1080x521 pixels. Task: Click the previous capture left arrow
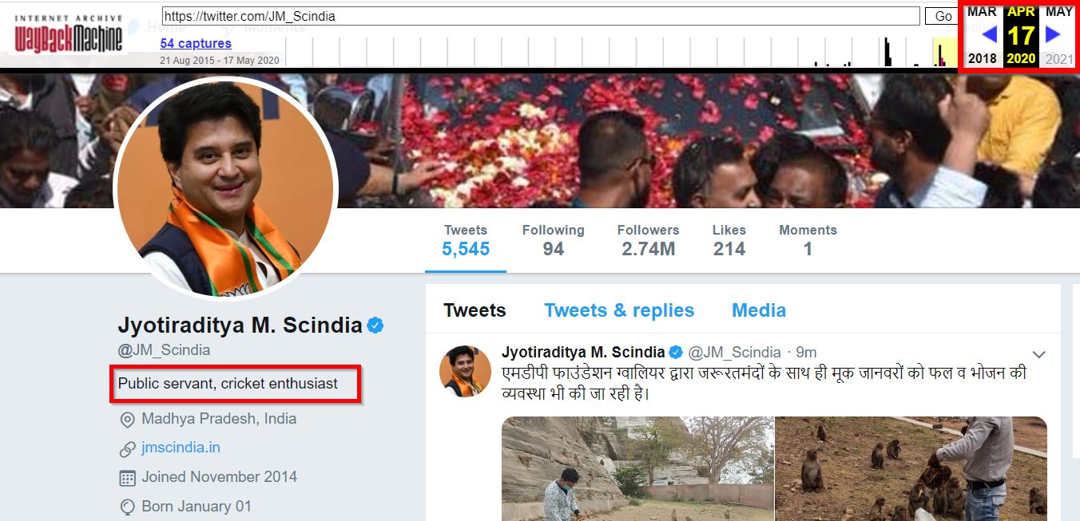point(989,34)
